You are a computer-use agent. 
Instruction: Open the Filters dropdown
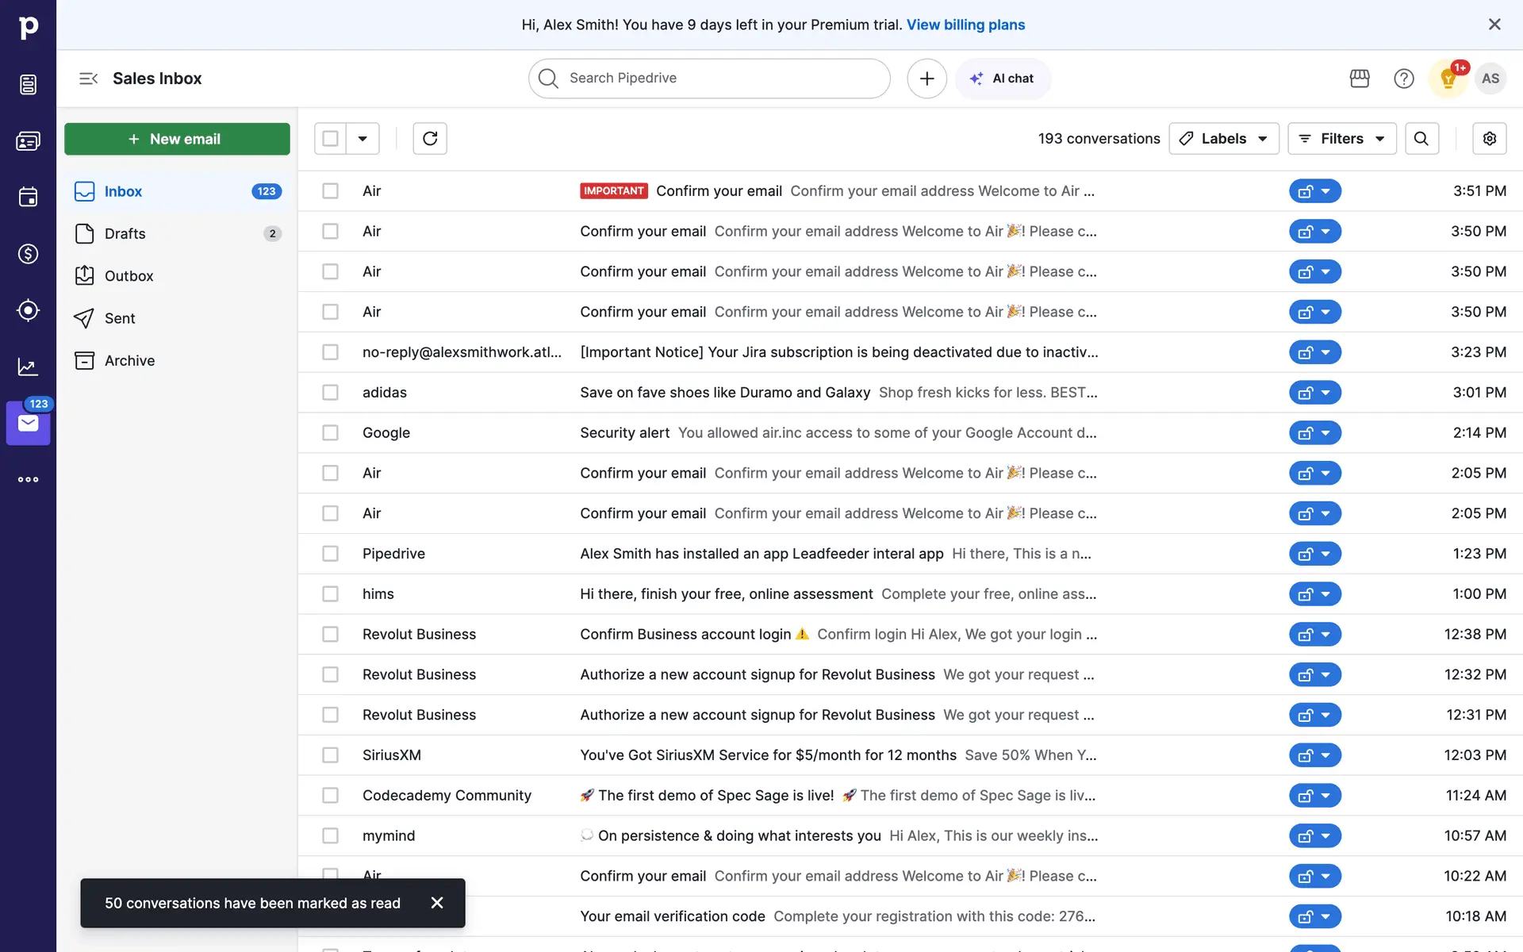[x=1341, y=139]
